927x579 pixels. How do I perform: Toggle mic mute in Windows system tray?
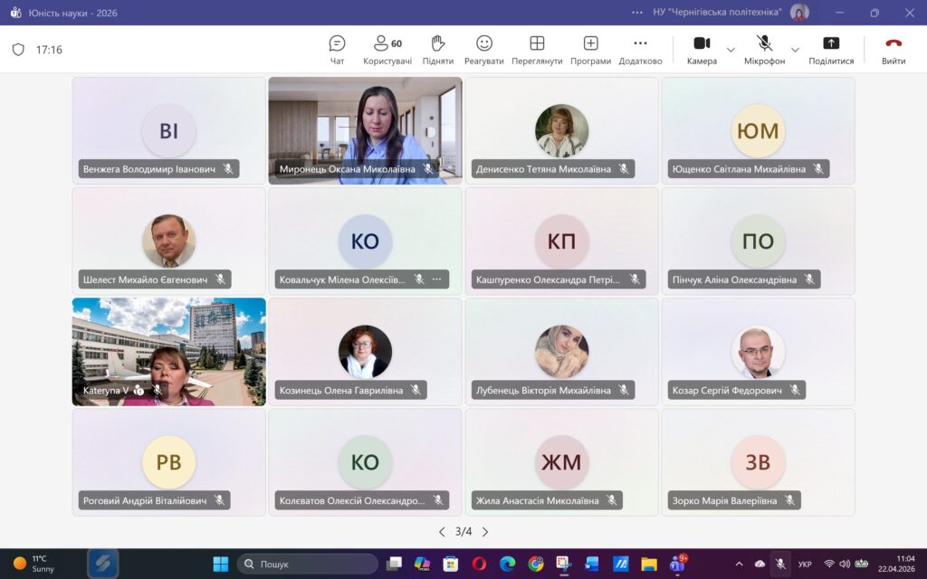[x=780, y=564]
